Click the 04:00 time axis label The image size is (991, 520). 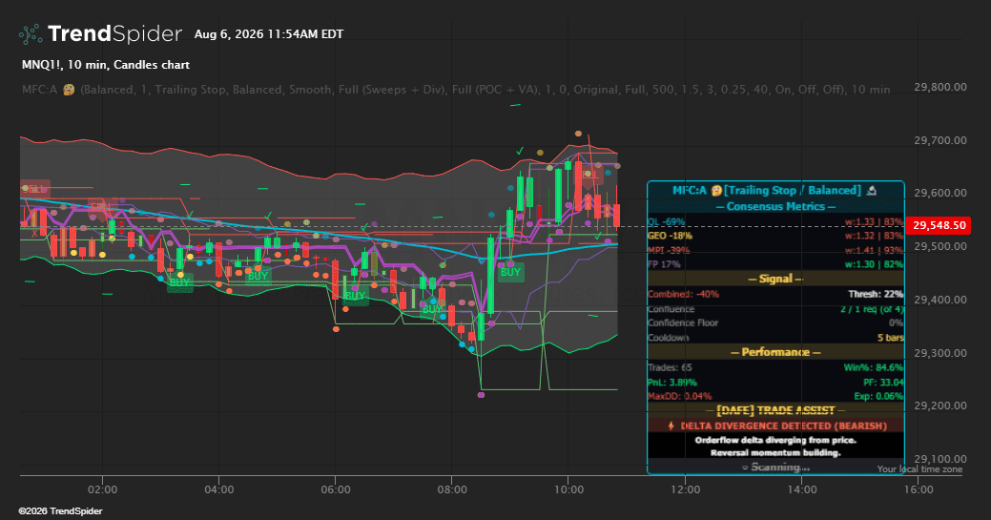218,489
